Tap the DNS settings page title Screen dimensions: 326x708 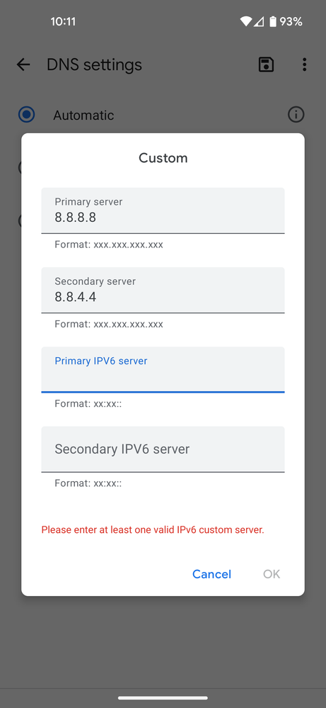(x=94, y=65)
